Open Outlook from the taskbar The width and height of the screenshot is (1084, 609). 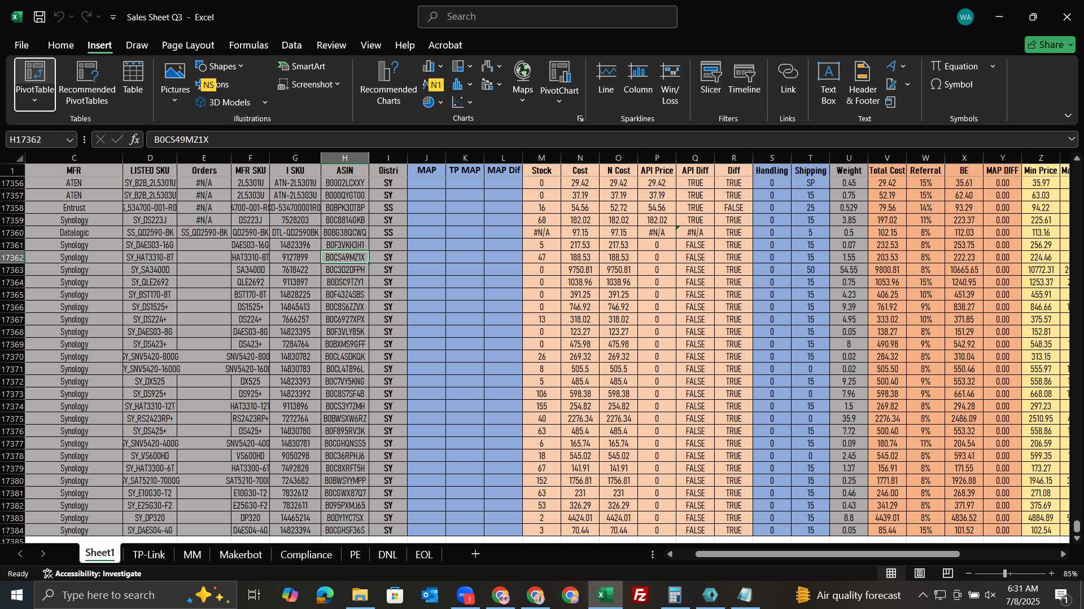pos(430,595)
